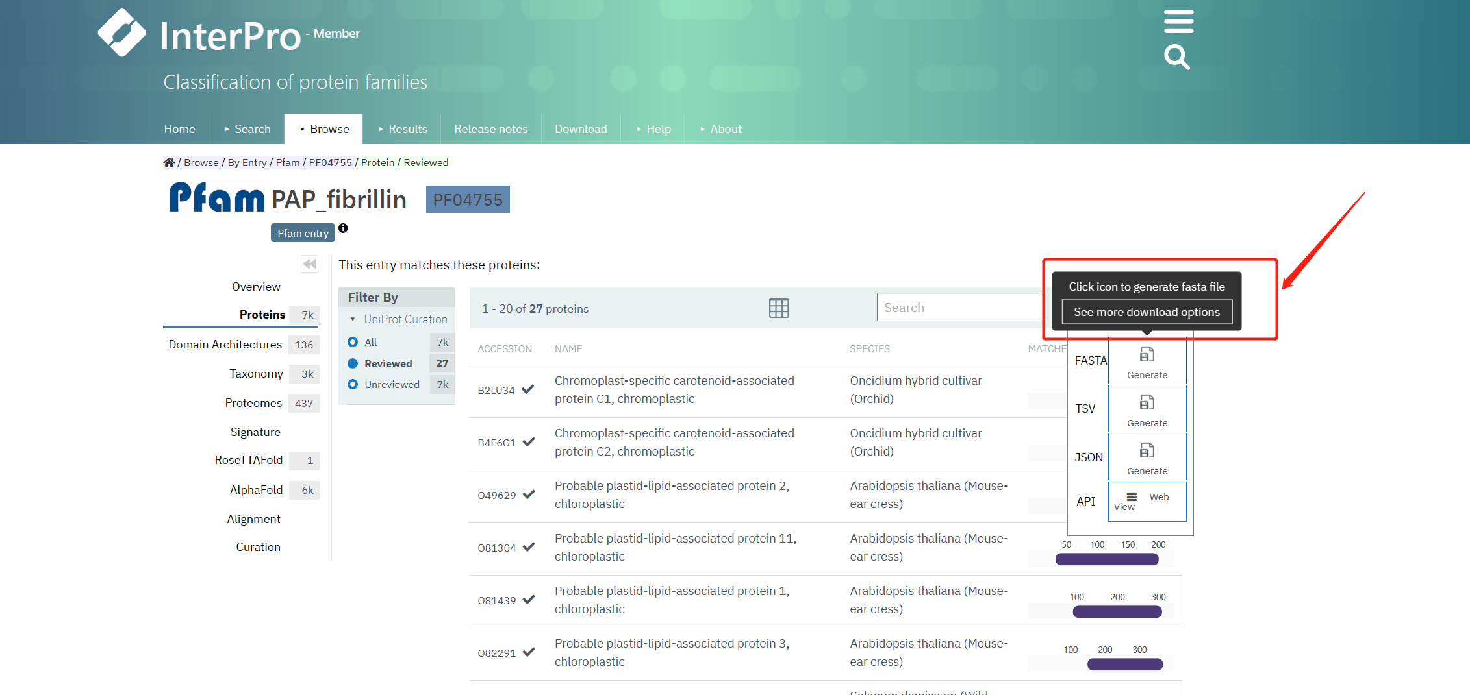The height and width of the screenshot is (695, 1470).
Task: Click the magnifier search icon in header
Action: (1177, 57)
